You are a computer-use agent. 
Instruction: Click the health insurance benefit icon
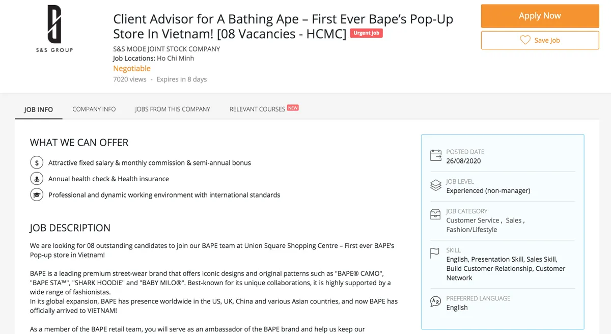click(37, 179)
